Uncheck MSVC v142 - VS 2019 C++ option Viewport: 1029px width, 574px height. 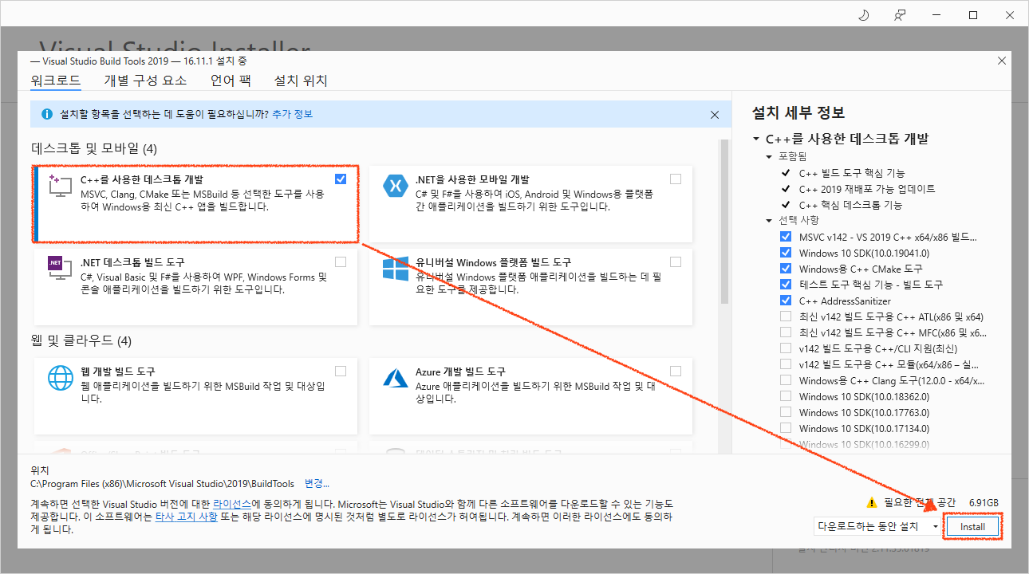click(x=786, y=237)
